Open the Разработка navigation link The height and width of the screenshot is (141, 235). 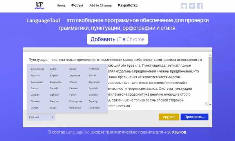click(x=128, y=5)
